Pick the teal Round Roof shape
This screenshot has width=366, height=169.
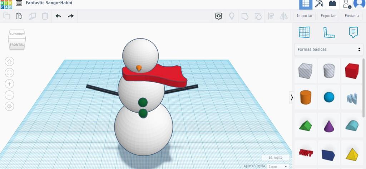click(x=352, y=126)
